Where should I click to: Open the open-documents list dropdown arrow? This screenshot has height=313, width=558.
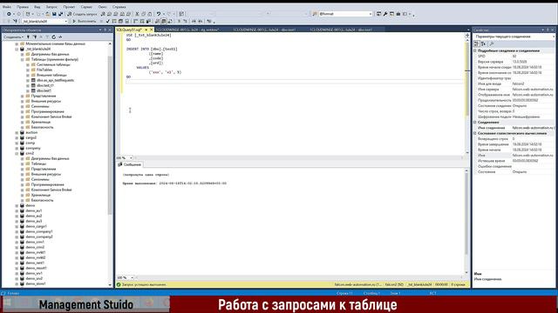(x=468, y=30)
